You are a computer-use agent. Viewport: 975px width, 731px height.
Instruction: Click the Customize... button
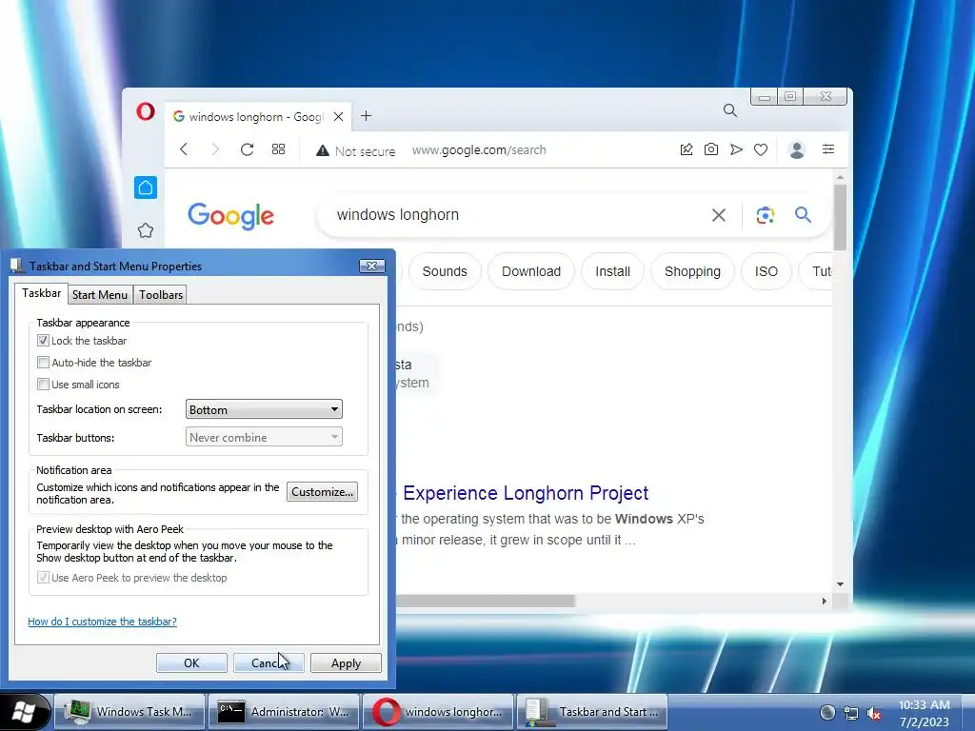pyautogui.click(x=322, y=492)
